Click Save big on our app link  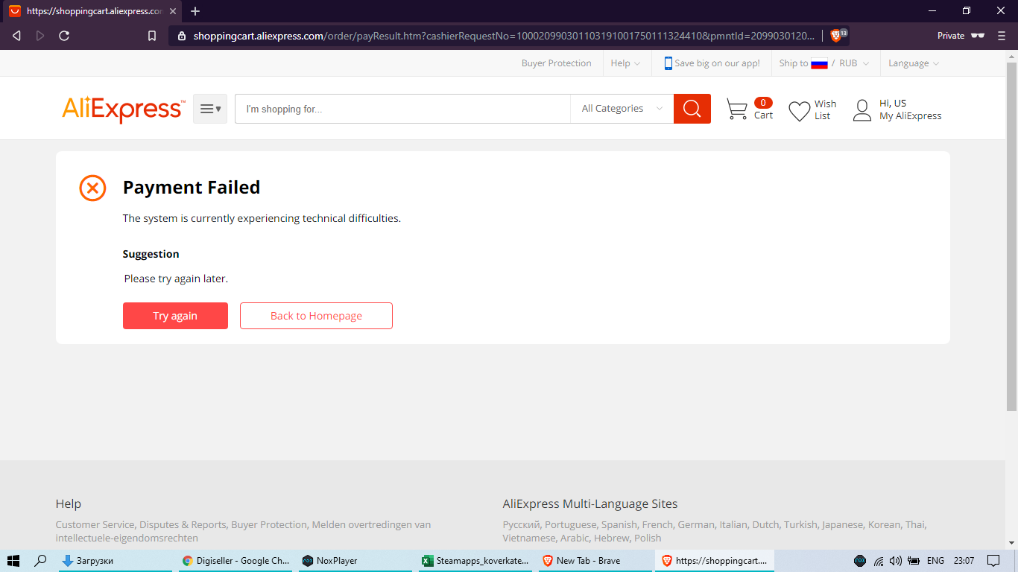(x=717, y=63)
